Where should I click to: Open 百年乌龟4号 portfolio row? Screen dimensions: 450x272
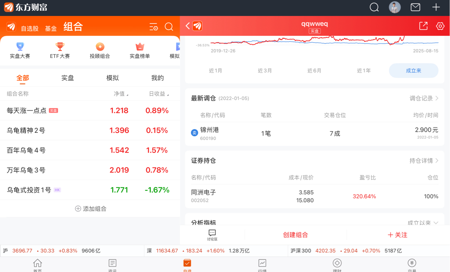click(x=90, y=150)
